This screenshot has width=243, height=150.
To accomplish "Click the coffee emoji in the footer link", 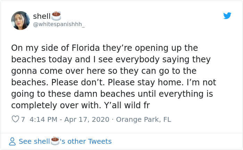I will coord(55,141).
